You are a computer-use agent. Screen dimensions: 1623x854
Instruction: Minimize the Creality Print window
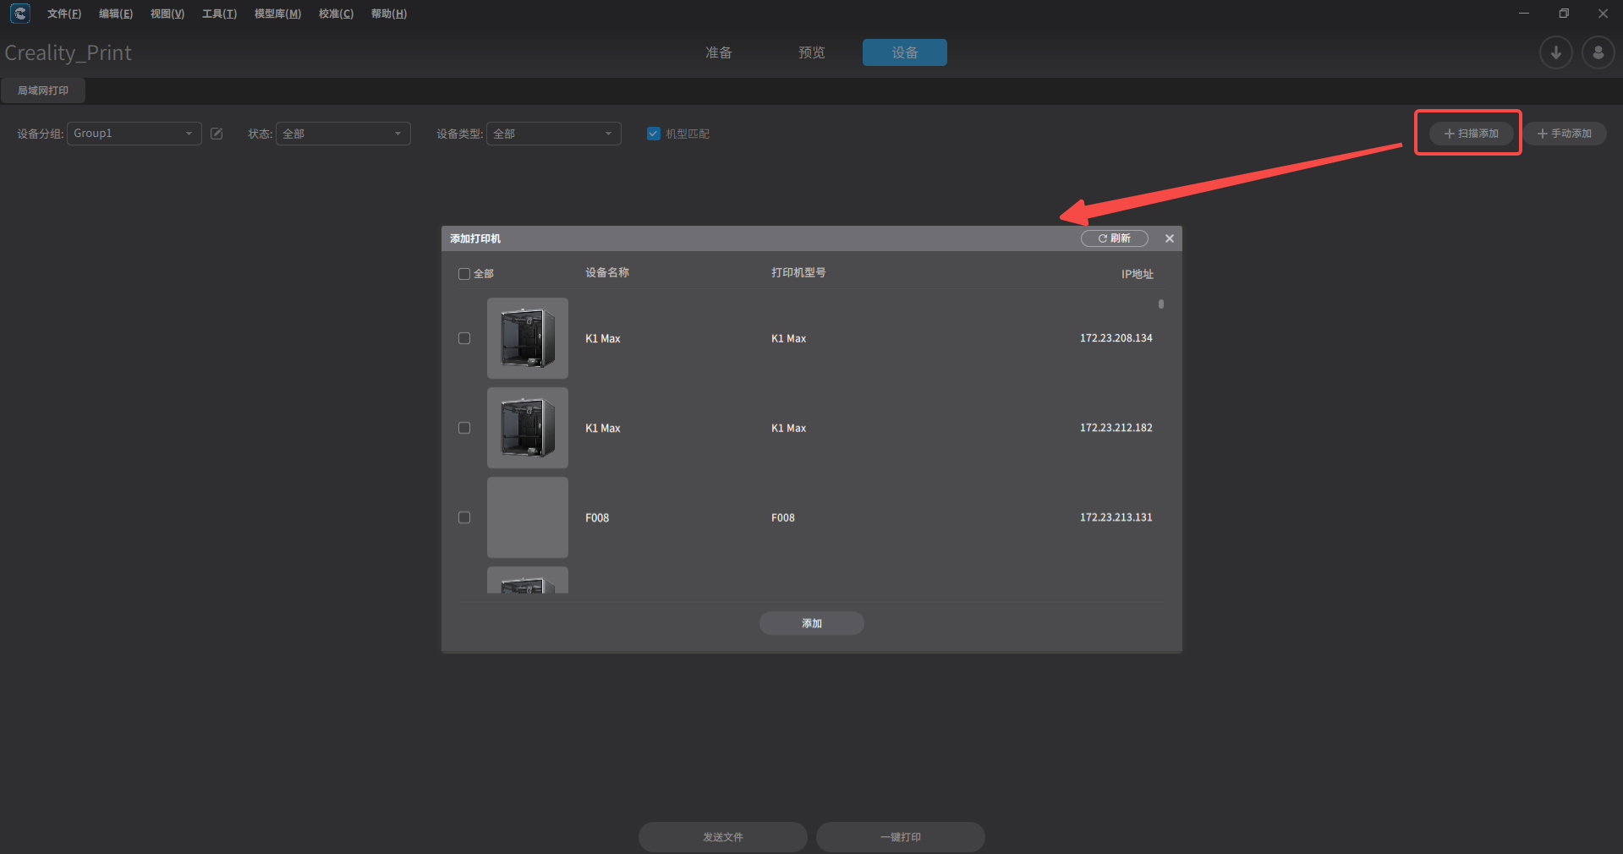click(1524, 14)
